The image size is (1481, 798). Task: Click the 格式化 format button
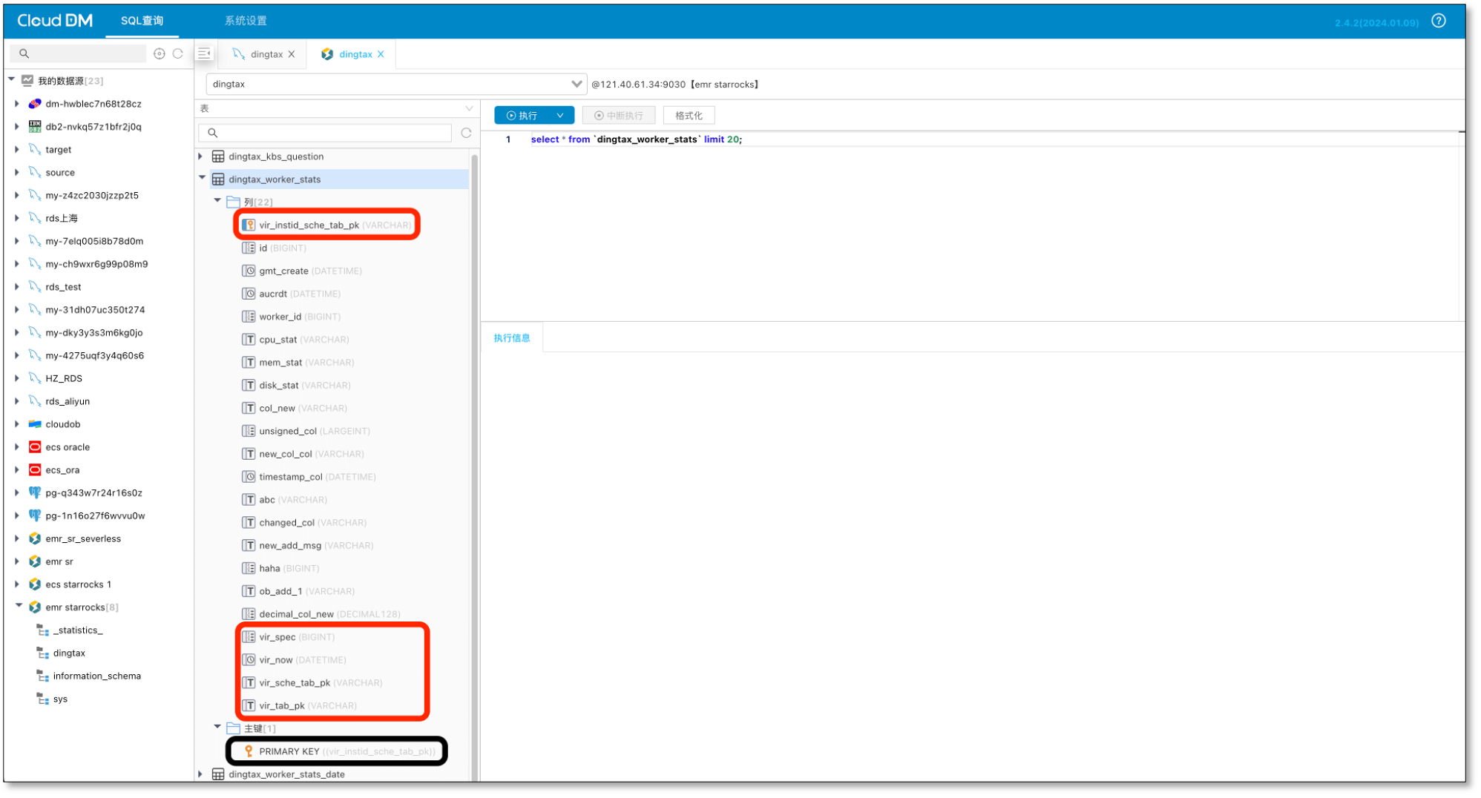pos(688,116)
